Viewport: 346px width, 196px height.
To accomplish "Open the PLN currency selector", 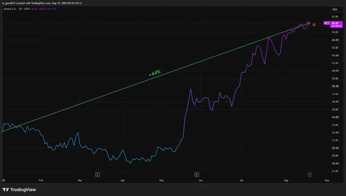I will point(337,9).
